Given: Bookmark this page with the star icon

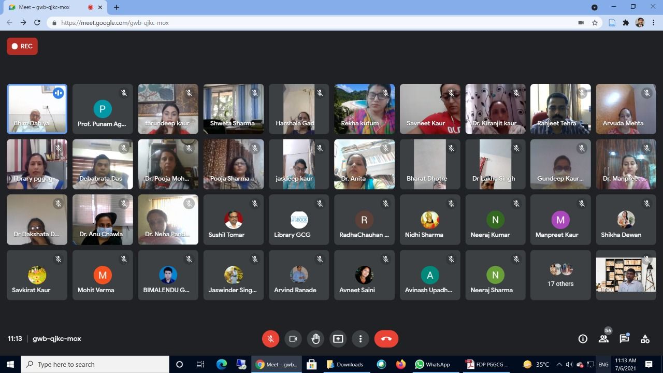Looking at the screenshot, I should 595,23.
